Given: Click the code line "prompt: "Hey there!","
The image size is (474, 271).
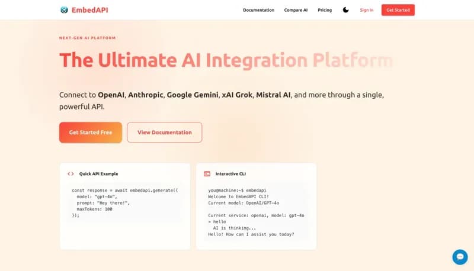Looking at the screenshot, I should click(x=103, y=203).
